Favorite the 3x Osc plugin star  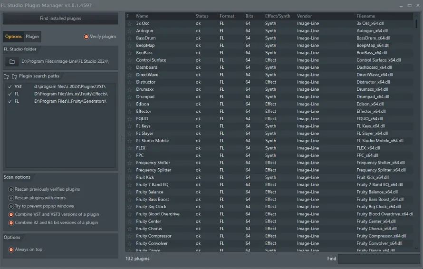pos(129,23)
